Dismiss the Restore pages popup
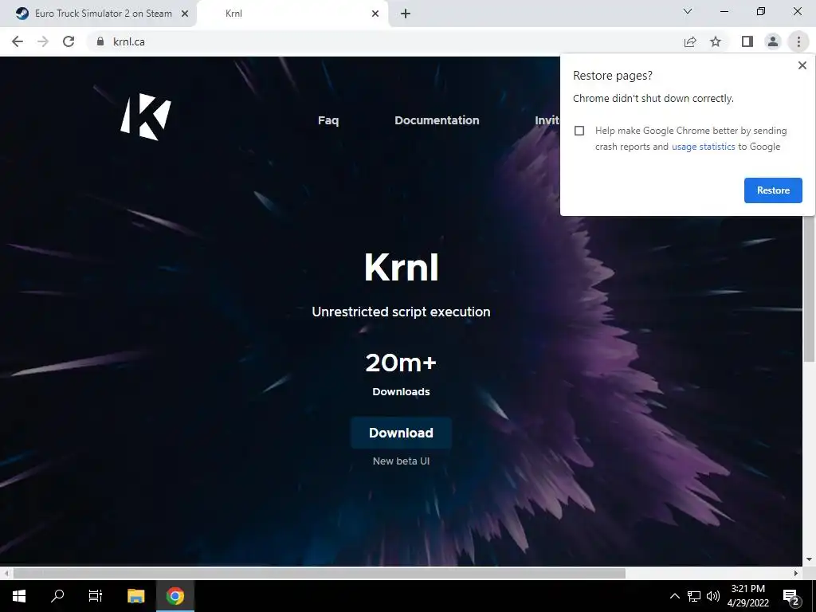This screenshot has height=612, width=816. [802, 65]
